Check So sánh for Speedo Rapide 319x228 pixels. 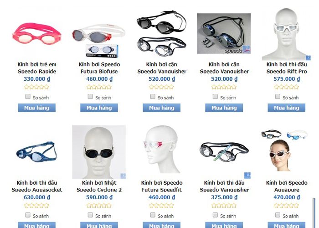pos(28,97)
